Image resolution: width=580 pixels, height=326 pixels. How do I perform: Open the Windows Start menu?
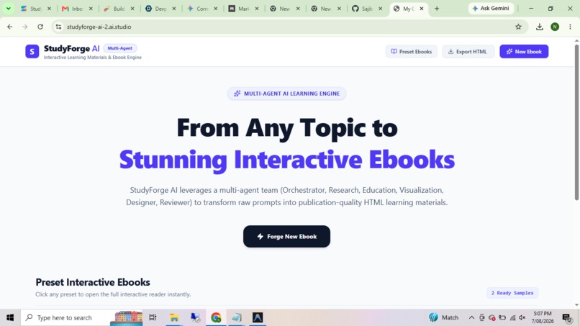(x=10, y=317)
